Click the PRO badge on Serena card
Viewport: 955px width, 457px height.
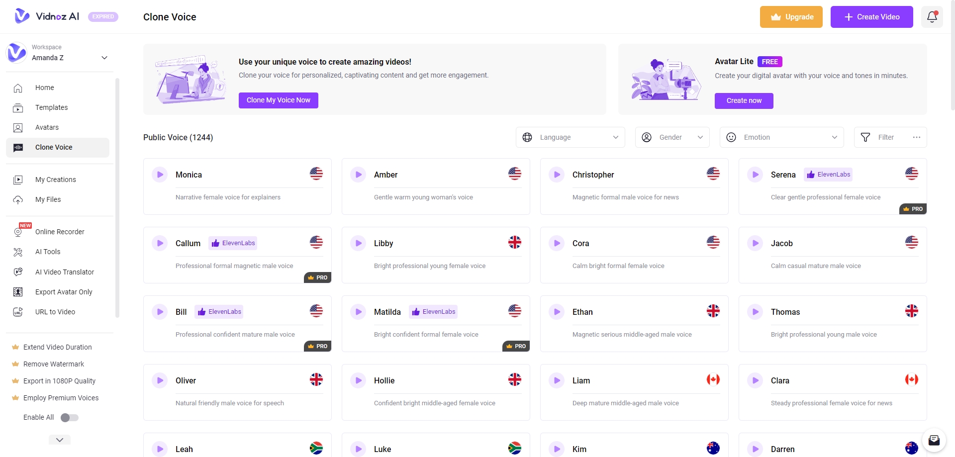pos(913,209)
